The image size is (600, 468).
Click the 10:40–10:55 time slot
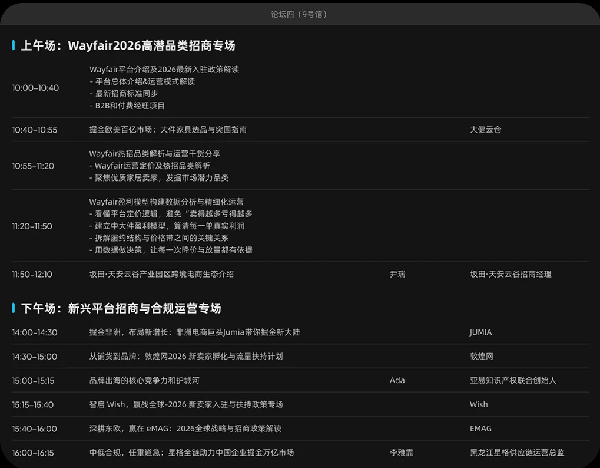(x=34, y=130)
